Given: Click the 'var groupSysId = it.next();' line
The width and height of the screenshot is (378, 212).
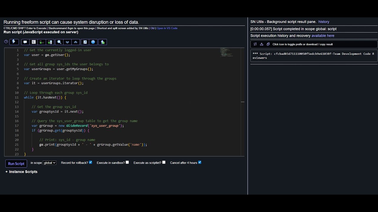Looking at the screenshot, I should (x=58, y=112).
